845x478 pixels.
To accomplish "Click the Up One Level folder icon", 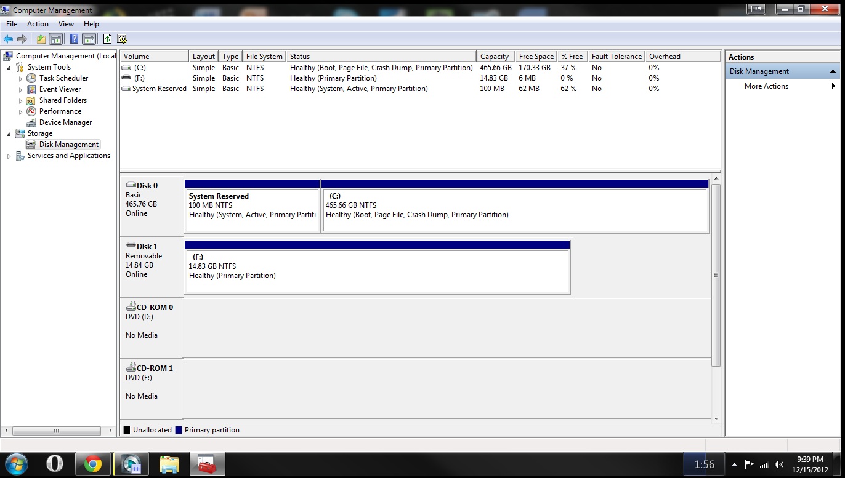I will pyautogui.click(x=41, y=39).
